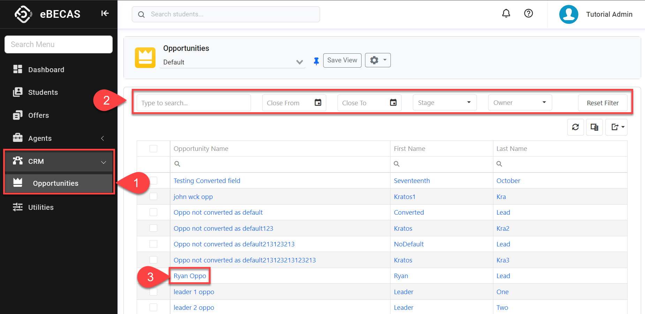Click the Save View button
This screenshot has height=314, width=645.
pos(342,60)
